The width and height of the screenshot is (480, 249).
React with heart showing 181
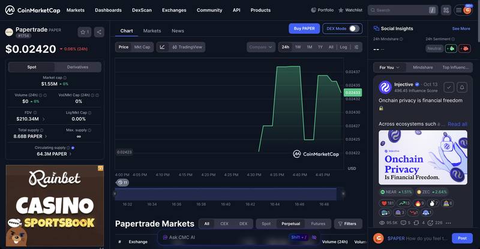coord(387,203)
